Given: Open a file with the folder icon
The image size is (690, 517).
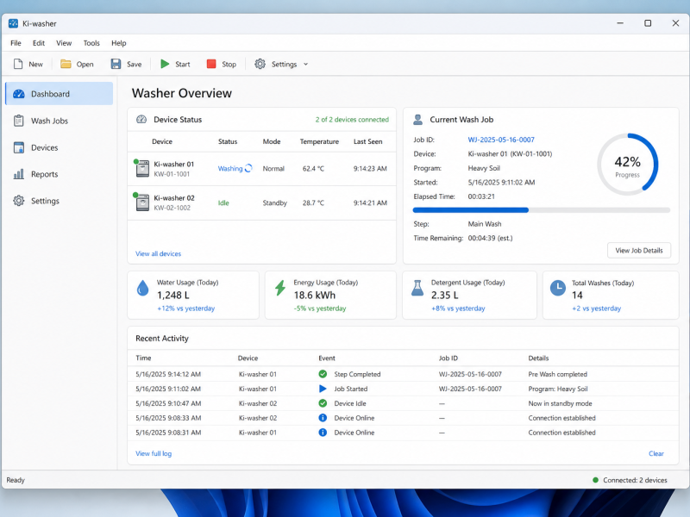Looking at the screenshot, I should 66,64.
